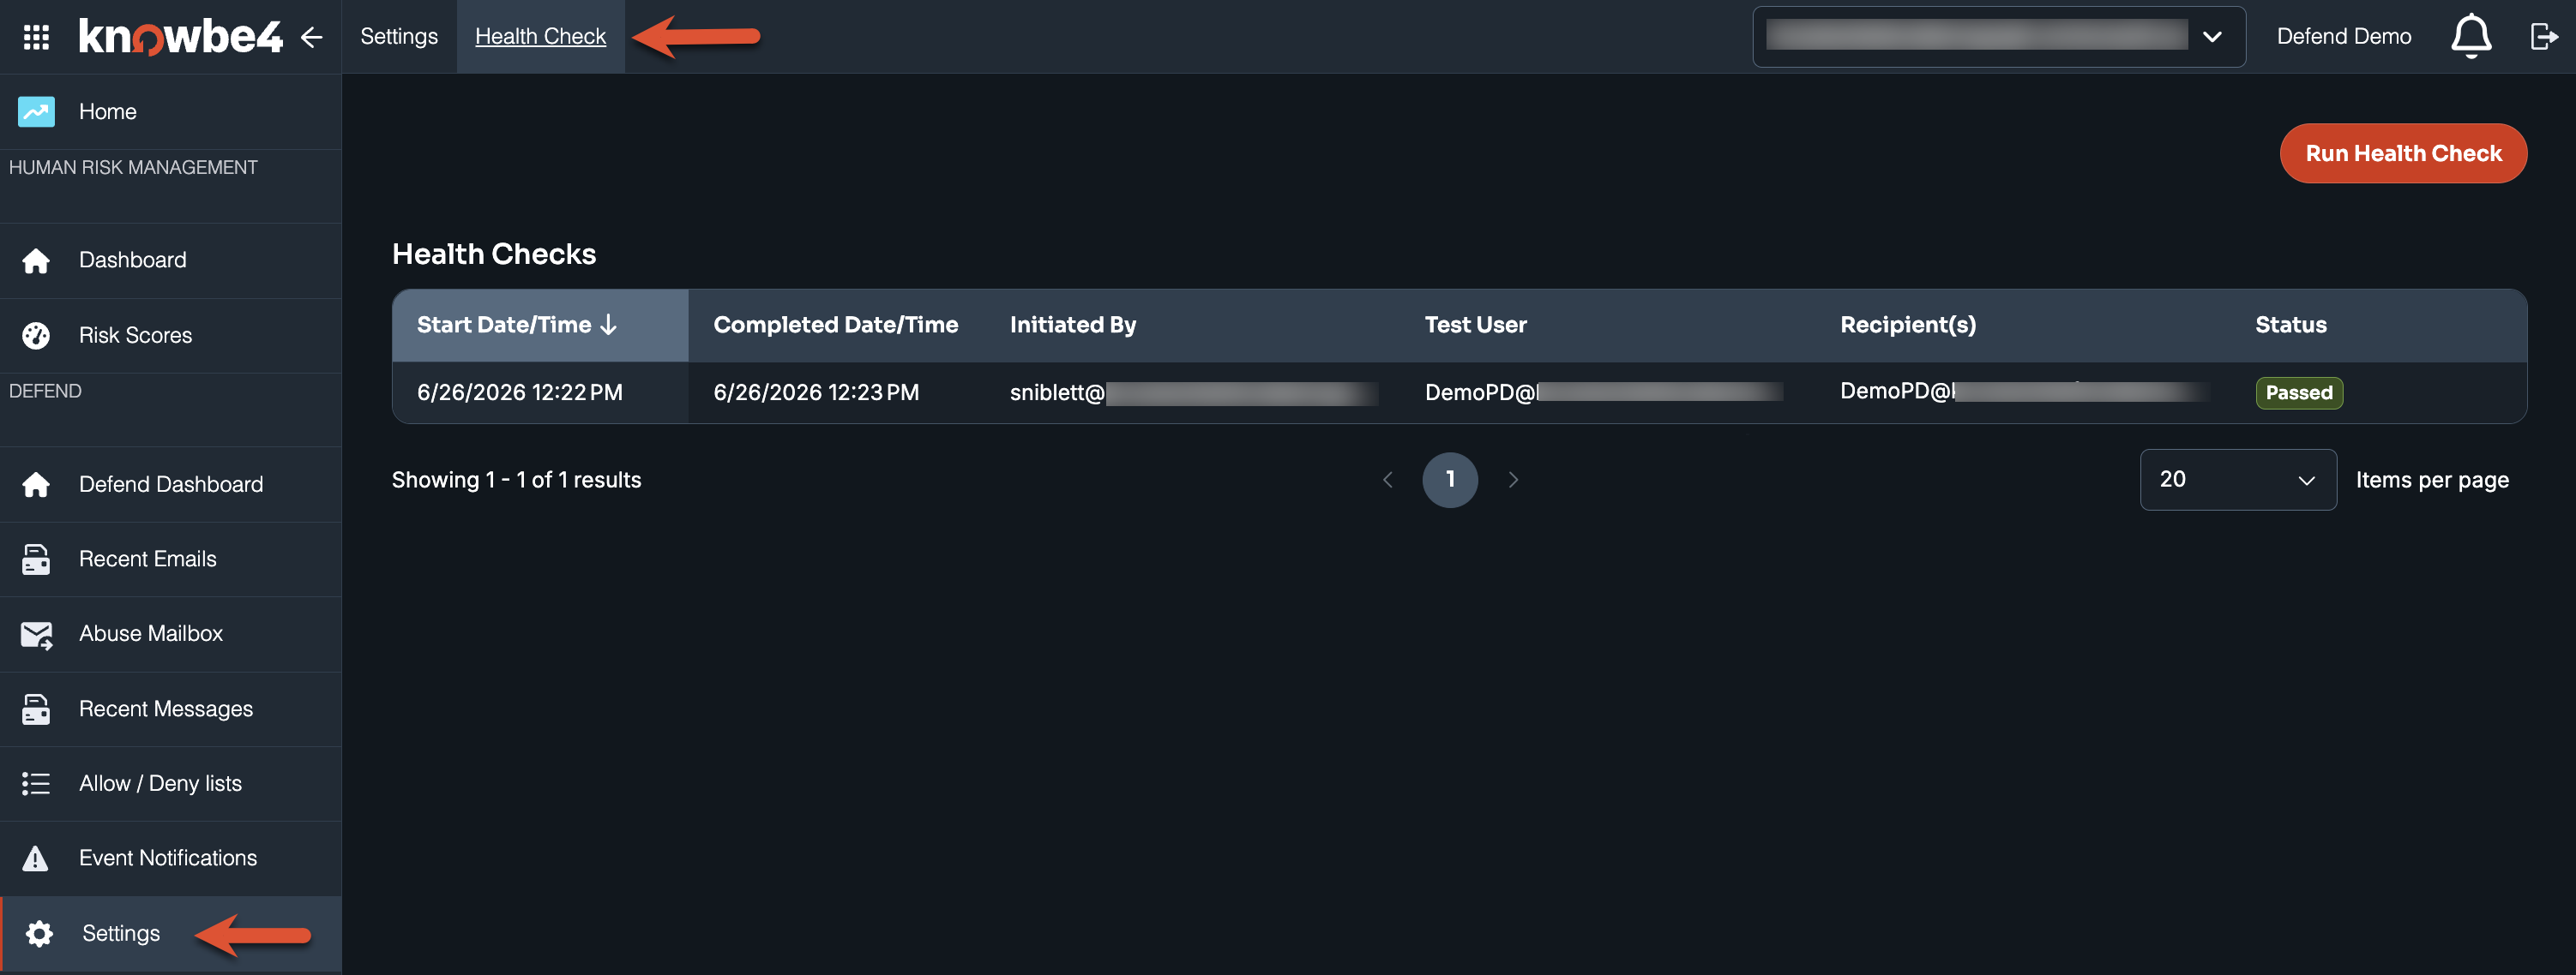This screenshot has width=2576, height=975.
Task: Click the Settings gear icon
Action: (x=39, y=933)
